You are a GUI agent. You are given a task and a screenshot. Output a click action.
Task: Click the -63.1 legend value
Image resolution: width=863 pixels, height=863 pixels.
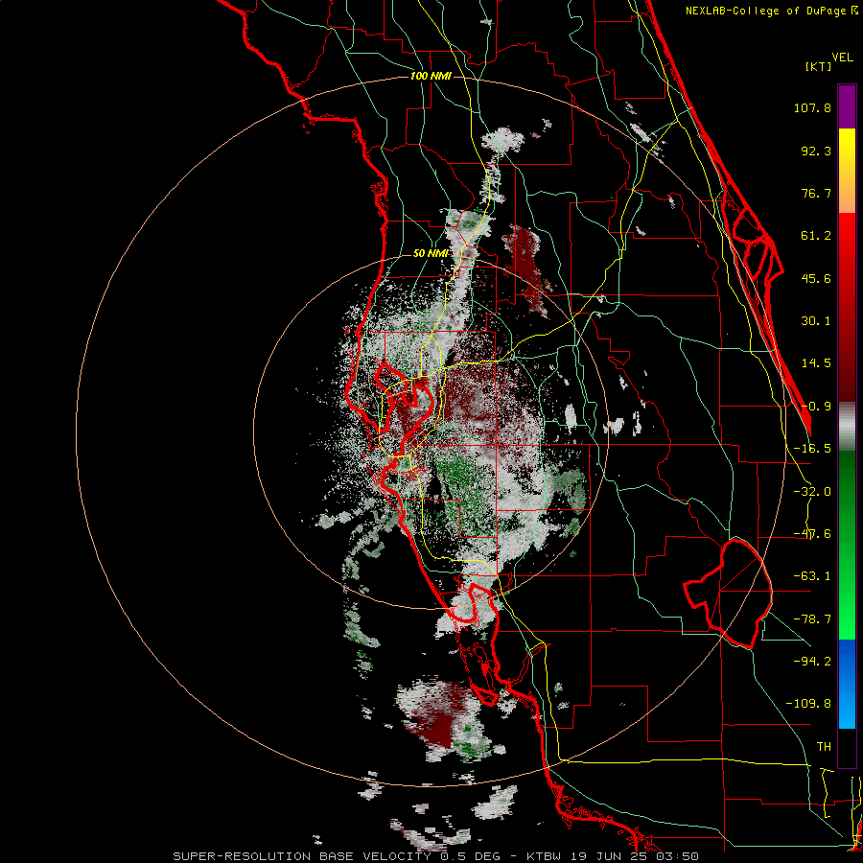[x=812, y=576]
